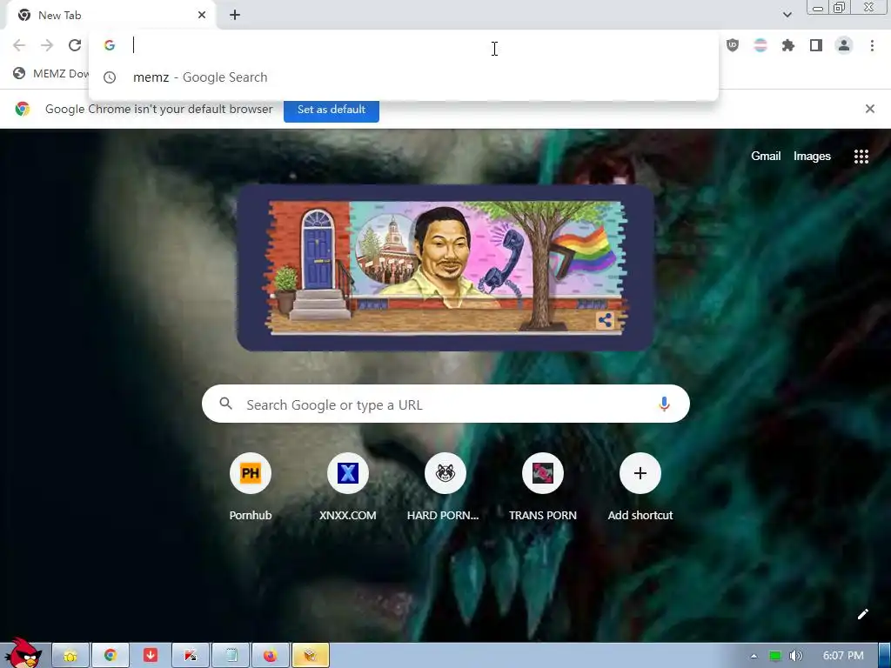
Task: Click the 6:07 PM taskbar clock
Action: click(843, 656)
